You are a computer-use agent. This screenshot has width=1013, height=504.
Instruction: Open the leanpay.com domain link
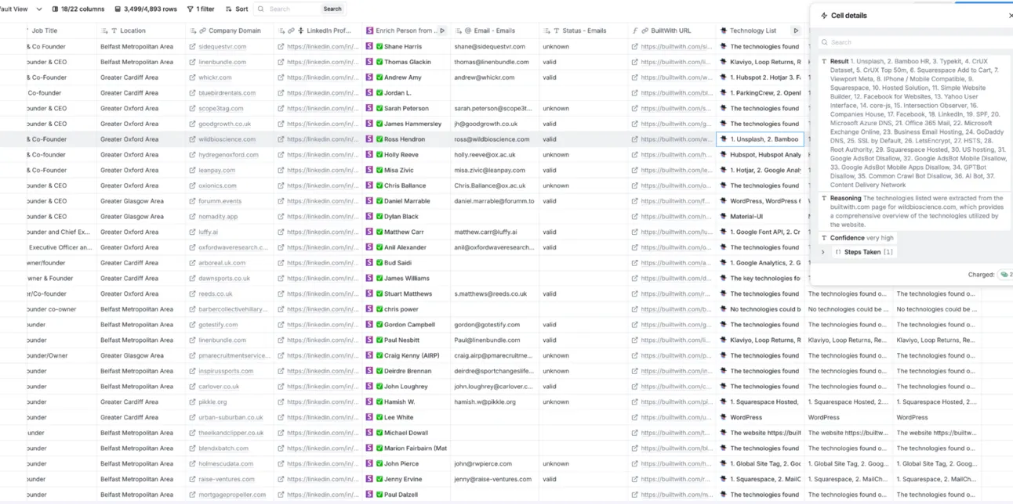point(216,170)
